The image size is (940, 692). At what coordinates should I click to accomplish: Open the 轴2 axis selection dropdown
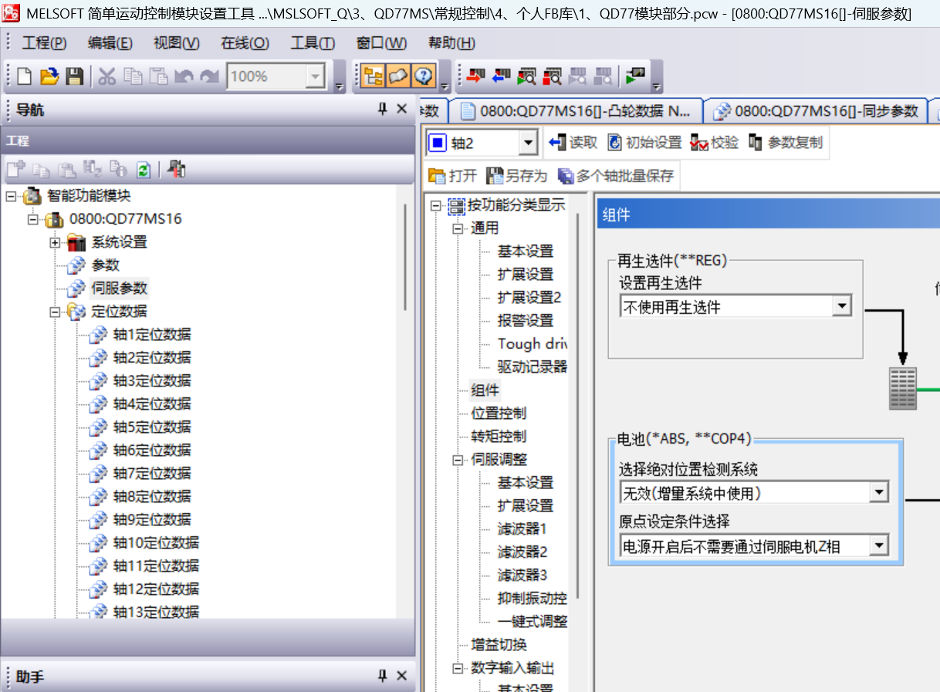coord(528,143)
